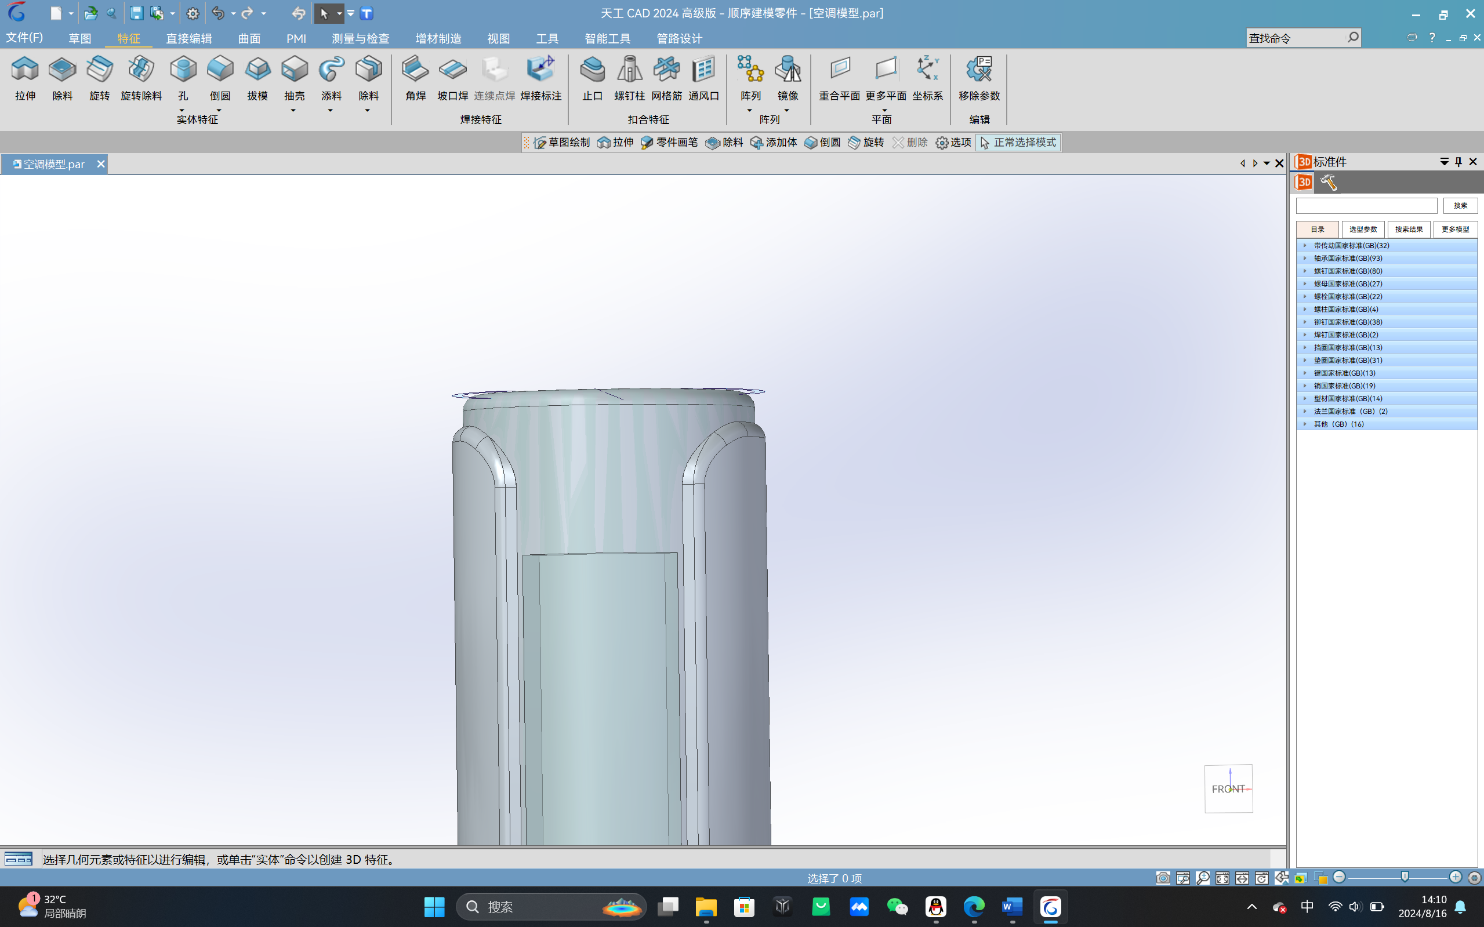
Task: Click the save icon in quick access toolbar
Action: [136, 13]
